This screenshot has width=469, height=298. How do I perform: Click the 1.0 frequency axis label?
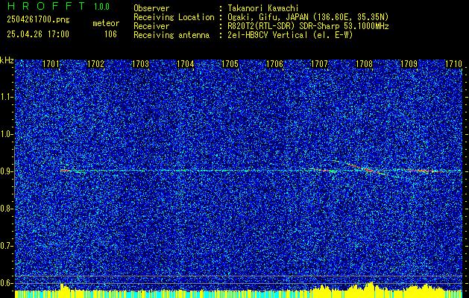click(x=6, y=134)
